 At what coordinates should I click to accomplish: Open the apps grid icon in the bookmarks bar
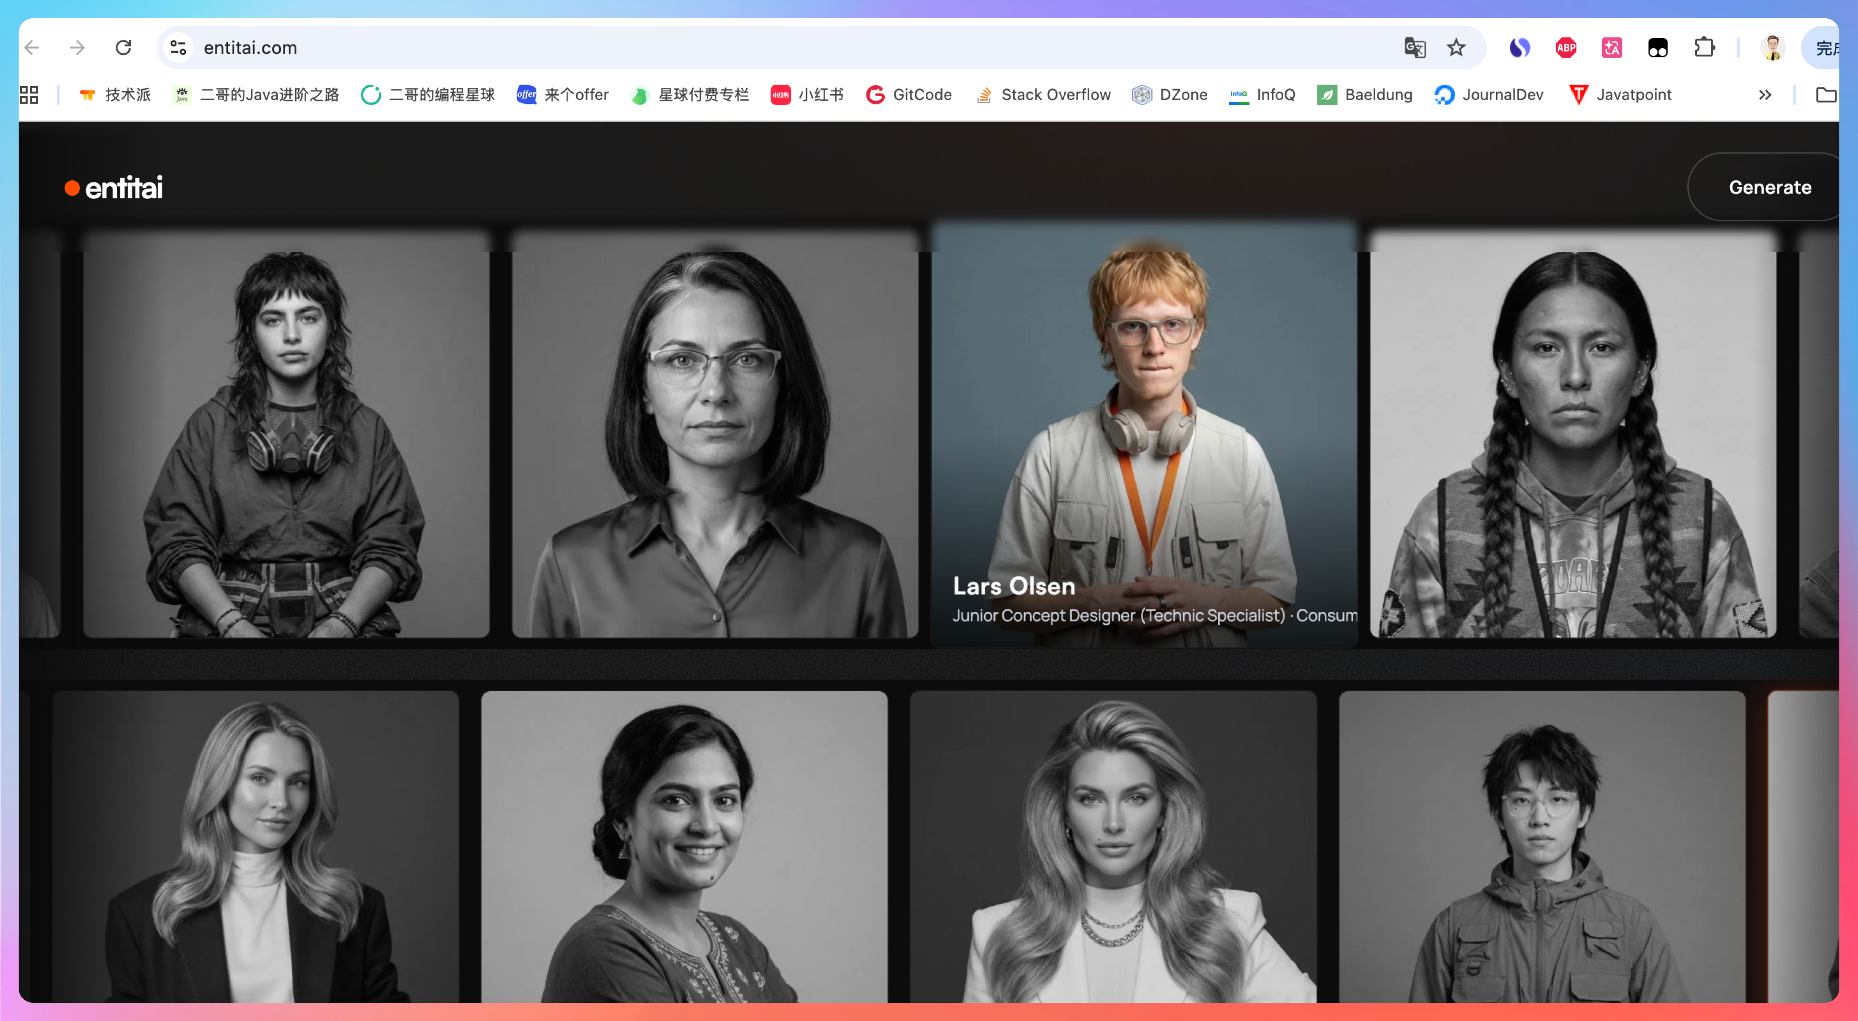(29, 94)
